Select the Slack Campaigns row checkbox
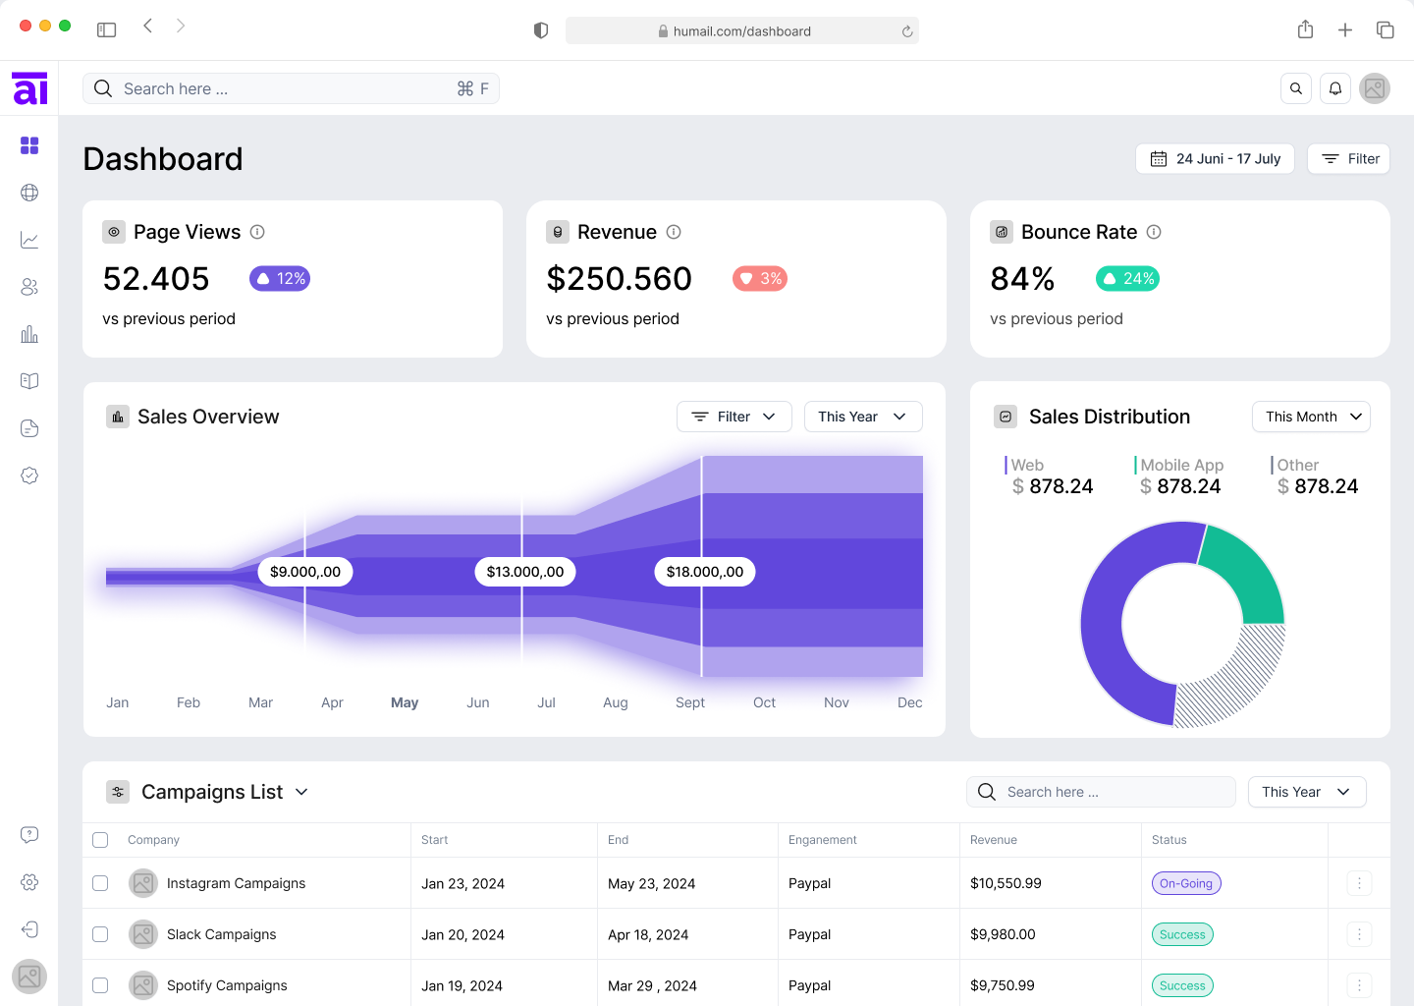Viewport: 1414px width, 1006px height. coord(100,934)
